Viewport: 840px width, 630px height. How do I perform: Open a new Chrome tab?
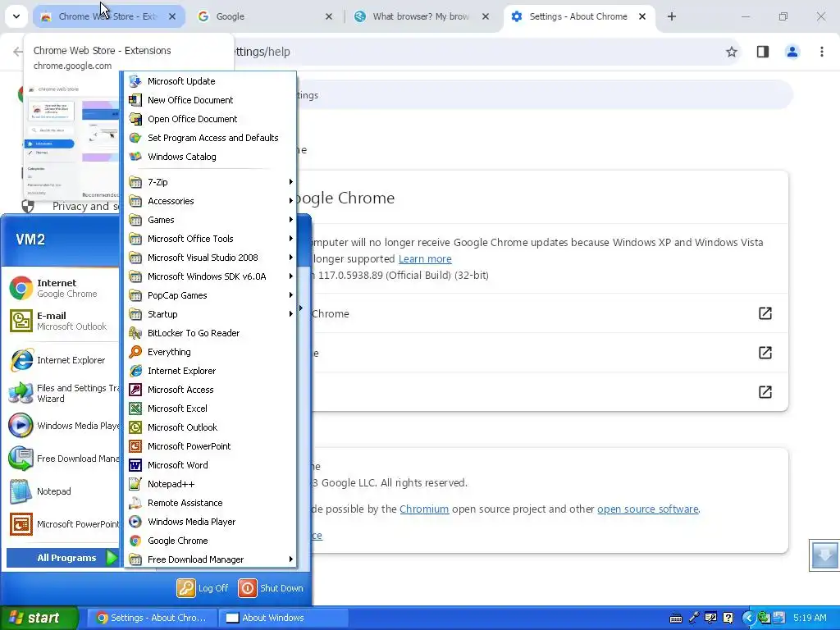pyautogui.click(x=671, y=16)
